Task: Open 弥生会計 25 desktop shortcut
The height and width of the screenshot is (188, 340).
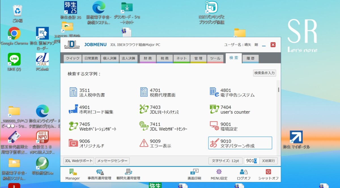Action: 71,10
